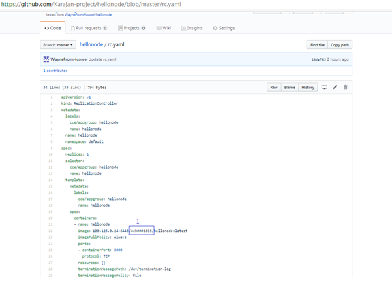View the Raw file
The height and width of the screenshot is (283, 392).
pyautogui.click(x=274, y=87)
